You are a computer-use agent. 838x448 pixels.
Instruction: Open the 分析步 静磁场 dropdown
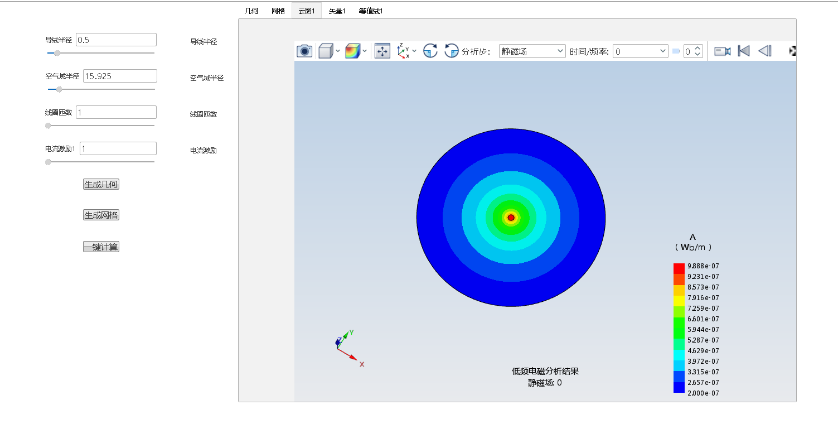[x=532, y=51]
